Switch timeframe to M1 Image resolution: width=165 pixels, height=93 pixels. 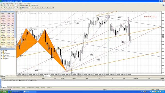coord(2,10)
